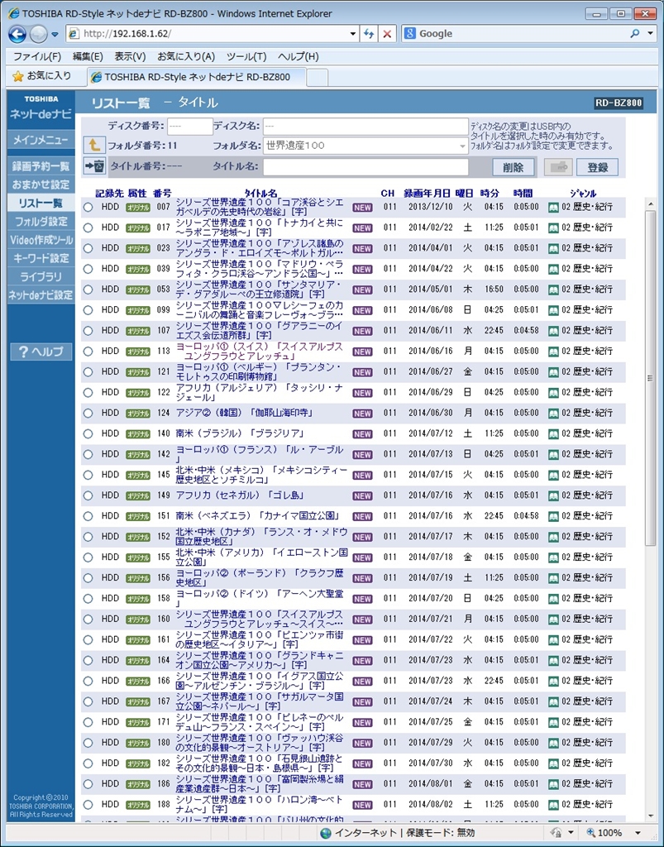
Task: Open the address bar URL history dropdown
Action: pos(352,33)
